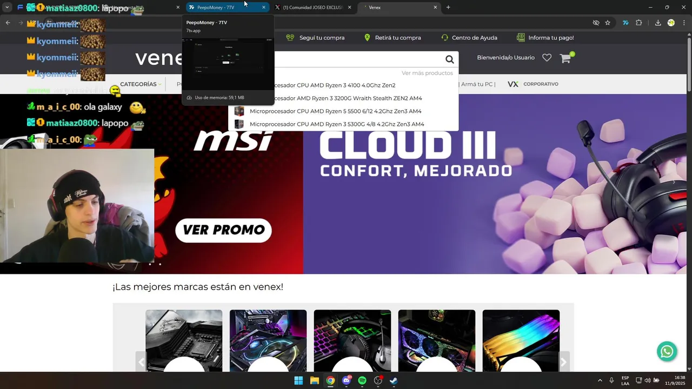Open the tab search dropdown arrow
Viewport: 692px width, 389px height.
(7, 7)
